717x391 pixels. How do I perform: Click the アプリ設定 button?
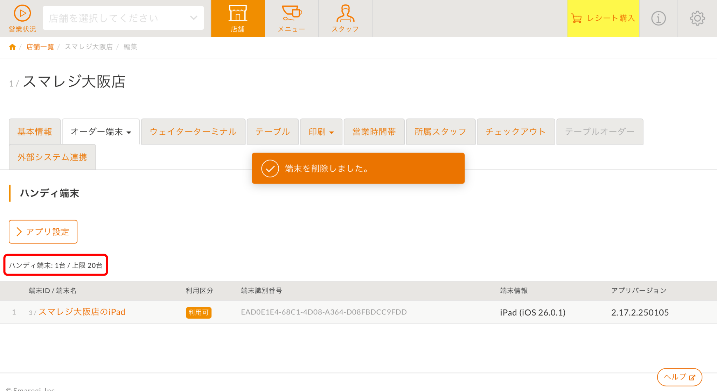(x=43, y=232)
